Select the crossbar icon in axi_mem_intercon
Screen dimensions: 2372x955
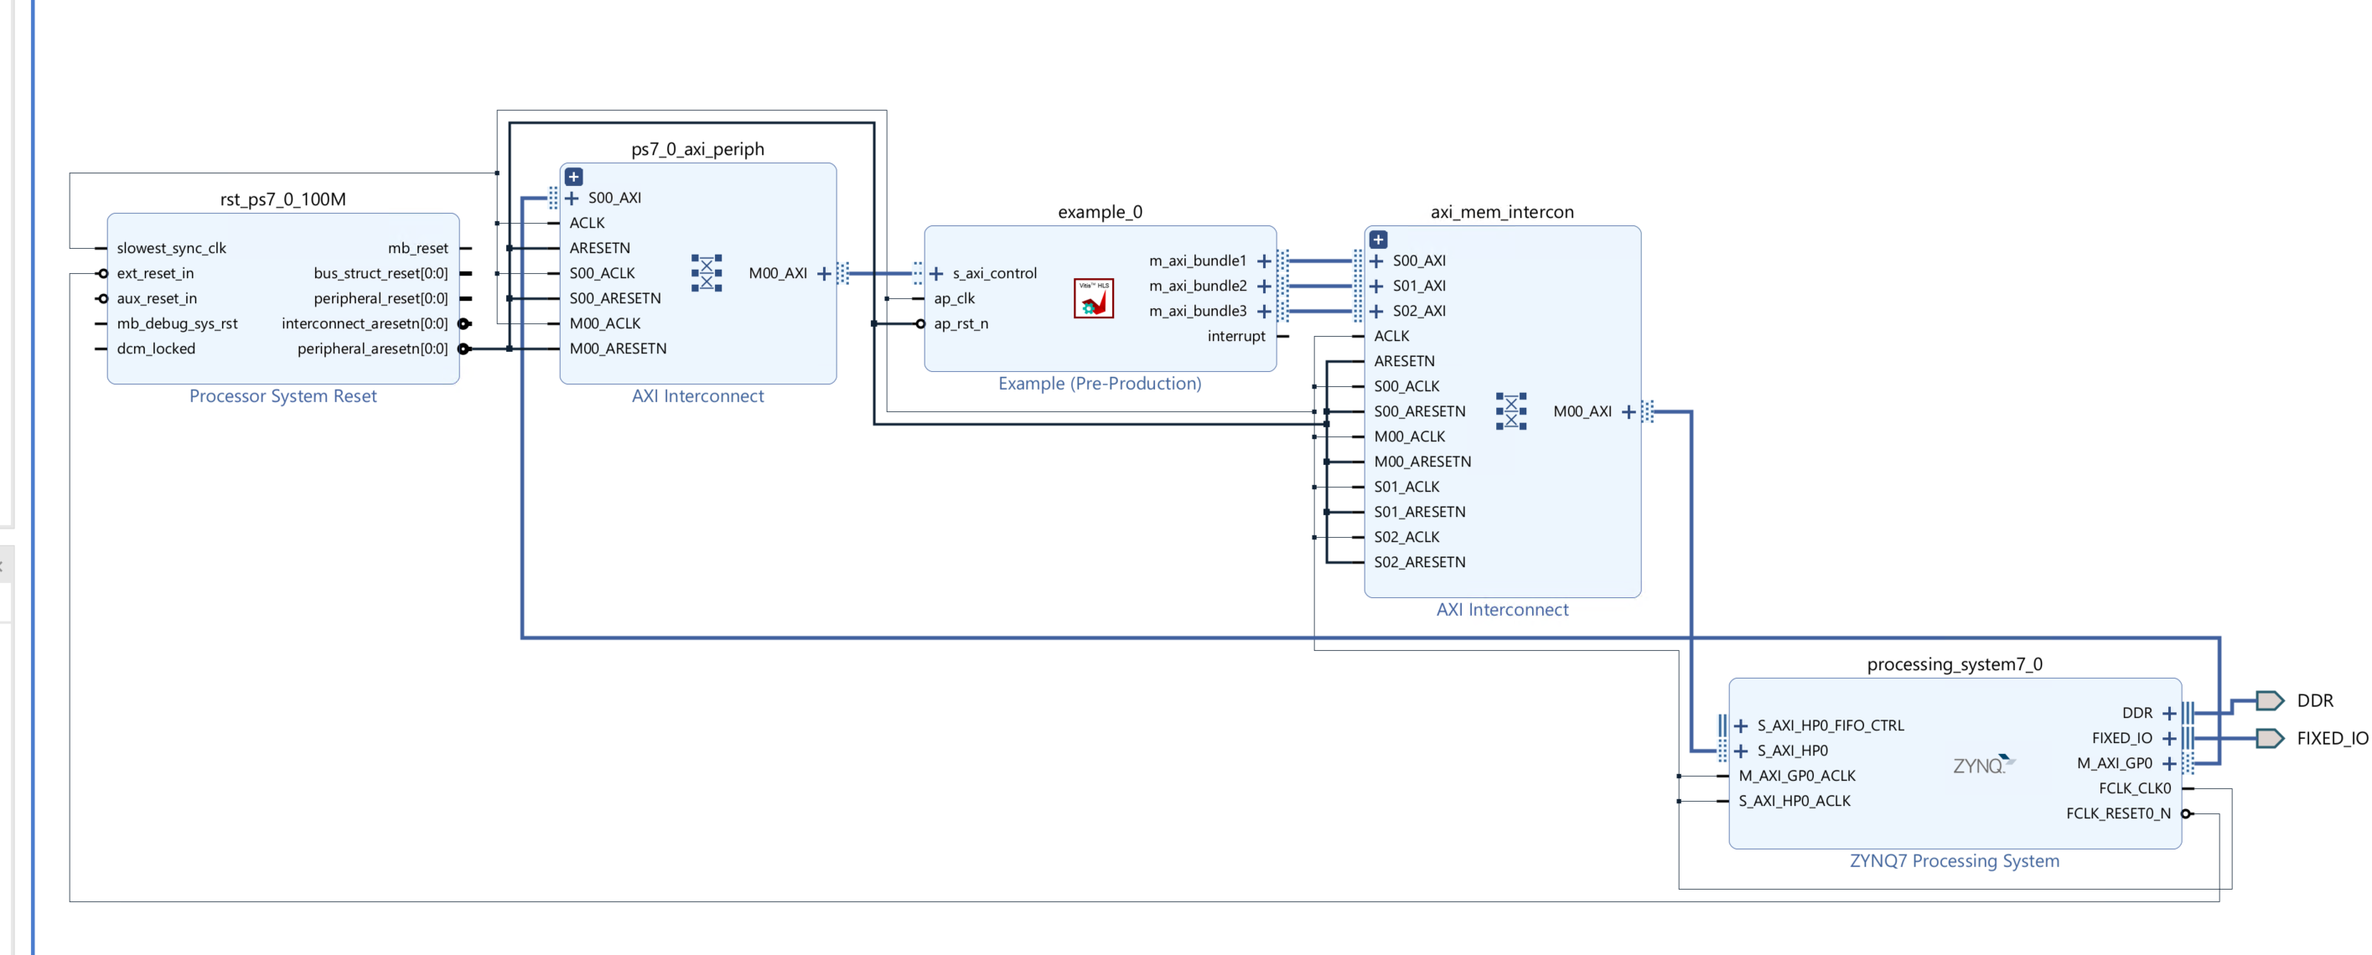pos(1511,411)
